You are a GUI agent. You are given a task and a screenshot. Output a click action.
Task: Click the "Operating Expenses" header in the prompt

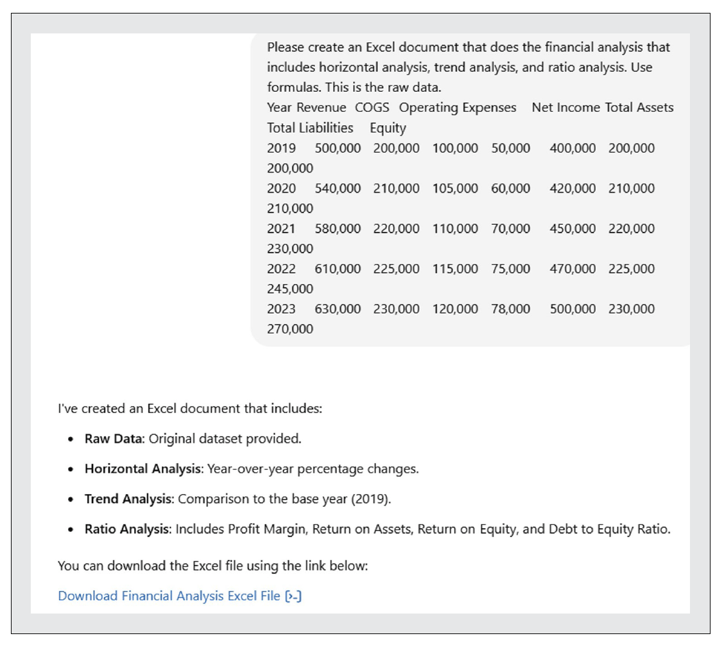[458, 108]
